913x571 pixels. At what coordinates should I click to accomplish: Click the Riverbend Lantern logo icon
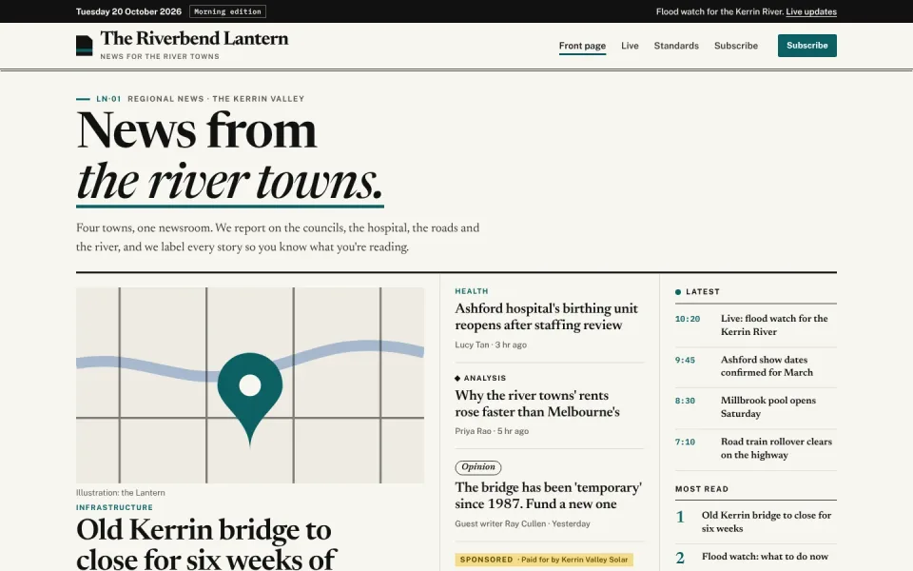click(x=85, y=46)
